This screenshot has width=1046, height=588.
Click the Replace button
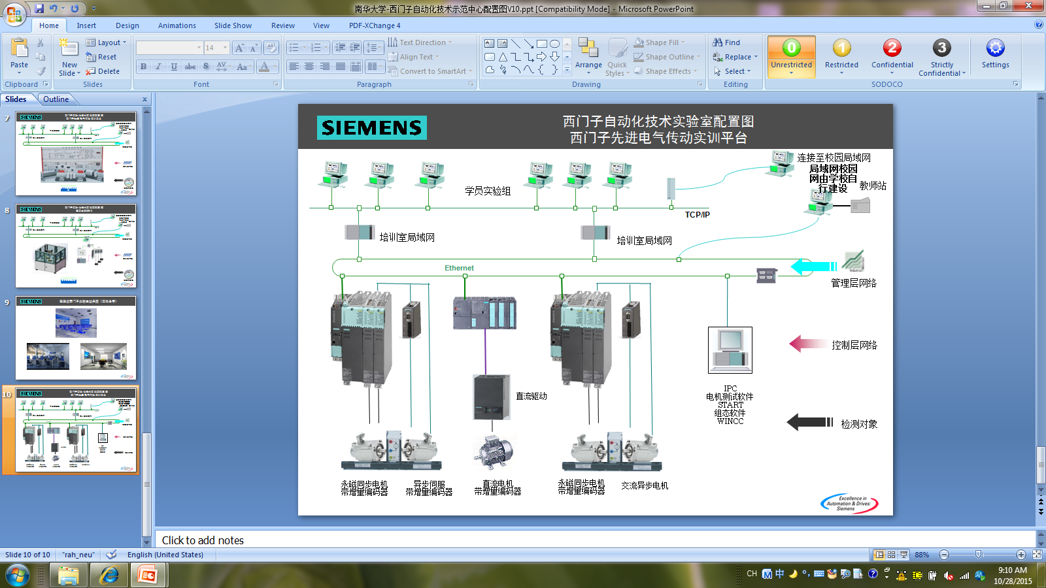(735, 57)
